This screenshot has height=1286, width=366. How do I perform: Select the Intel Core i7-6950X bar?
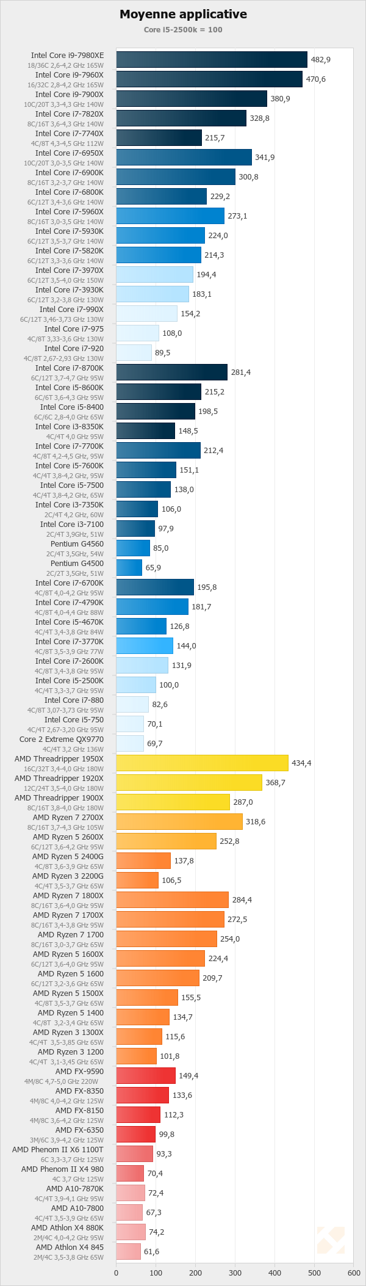click(x=184, y=157)
